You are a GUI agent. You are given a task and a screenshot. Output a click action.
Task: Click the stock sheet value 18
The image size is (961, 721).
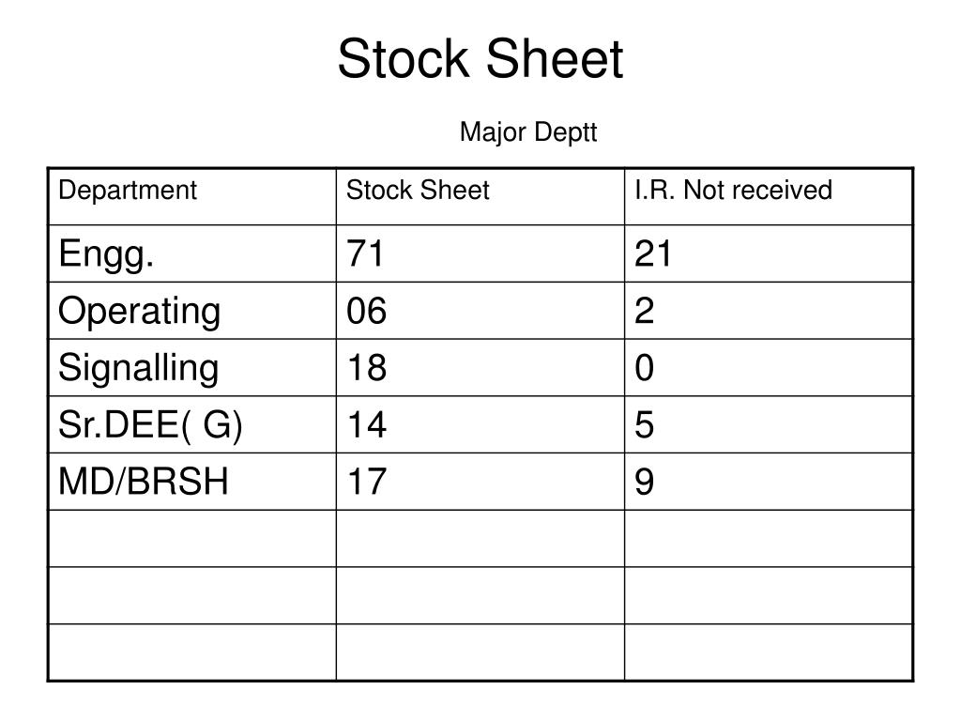[367, 368]
